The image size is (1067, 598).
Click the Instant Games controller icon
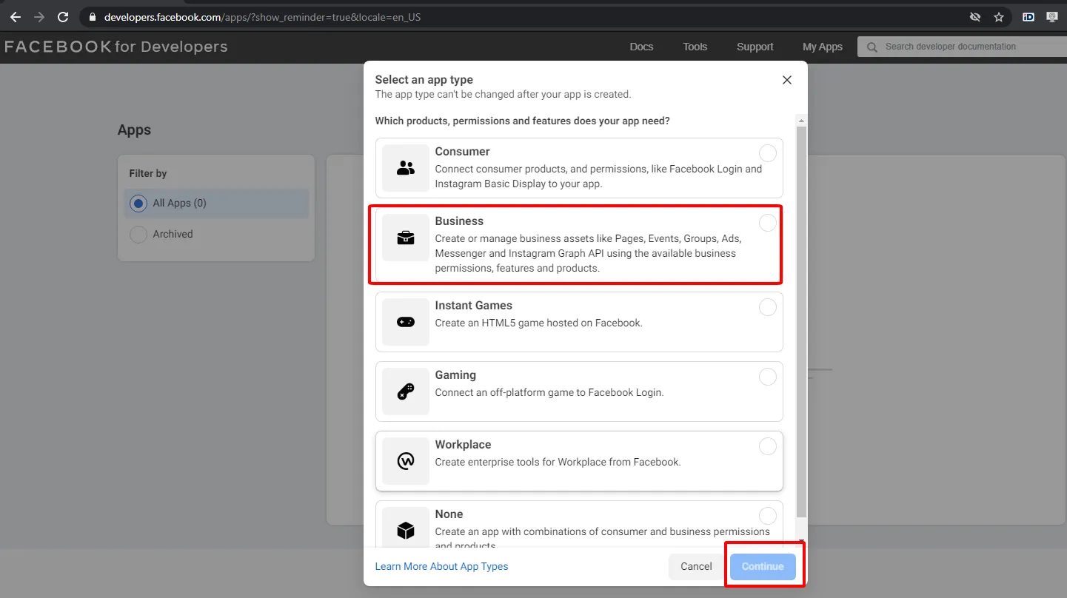(405, 322)
